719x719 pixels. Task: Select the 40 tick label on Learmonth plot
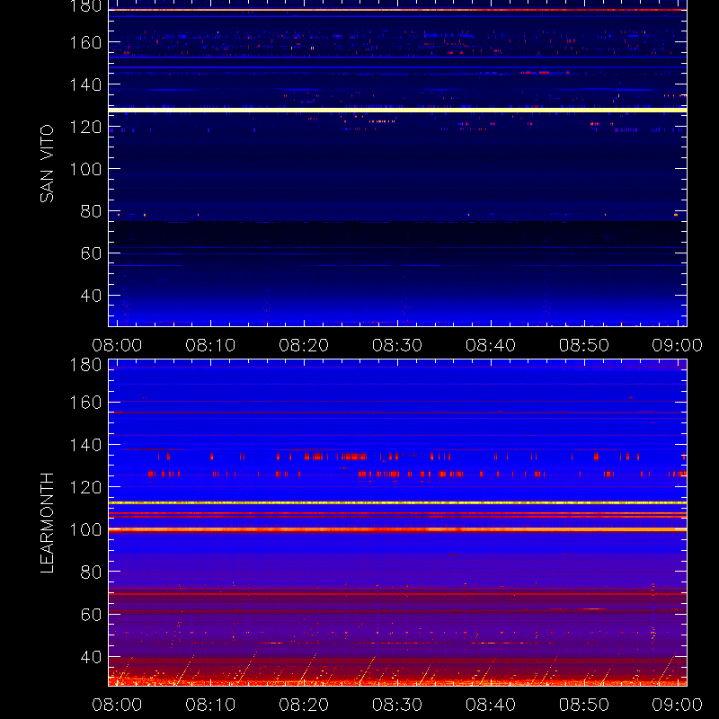91,657
